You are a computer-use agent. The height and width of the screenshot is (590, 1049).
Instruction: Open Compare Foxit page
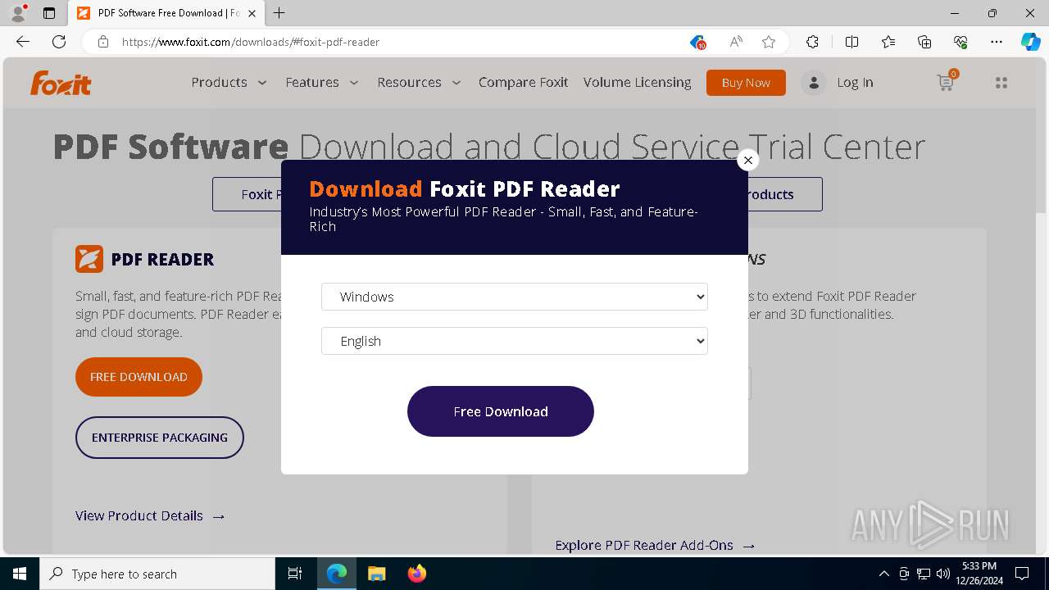coord(523,82)
